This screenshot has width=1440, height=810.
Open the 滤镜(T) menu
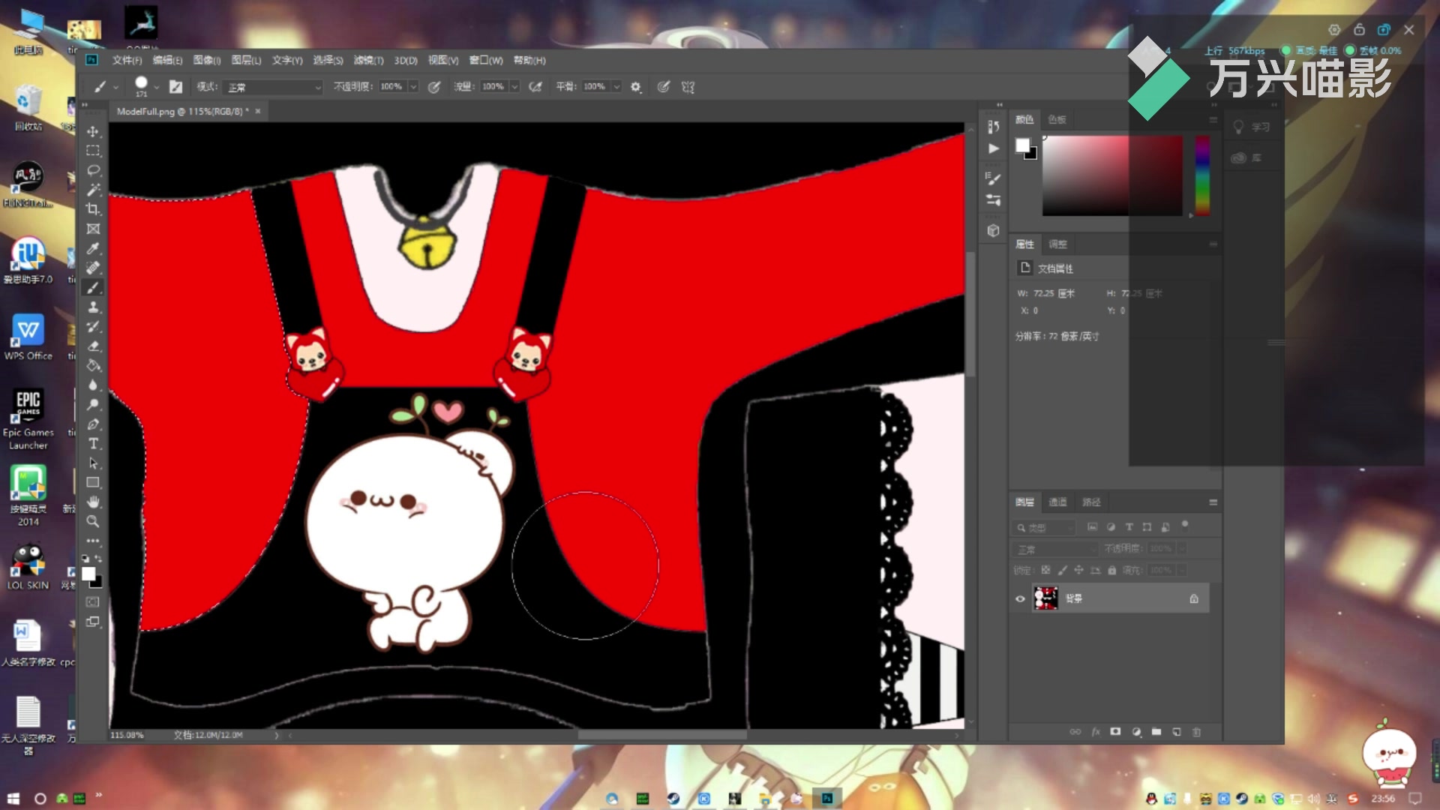[368, 60]
